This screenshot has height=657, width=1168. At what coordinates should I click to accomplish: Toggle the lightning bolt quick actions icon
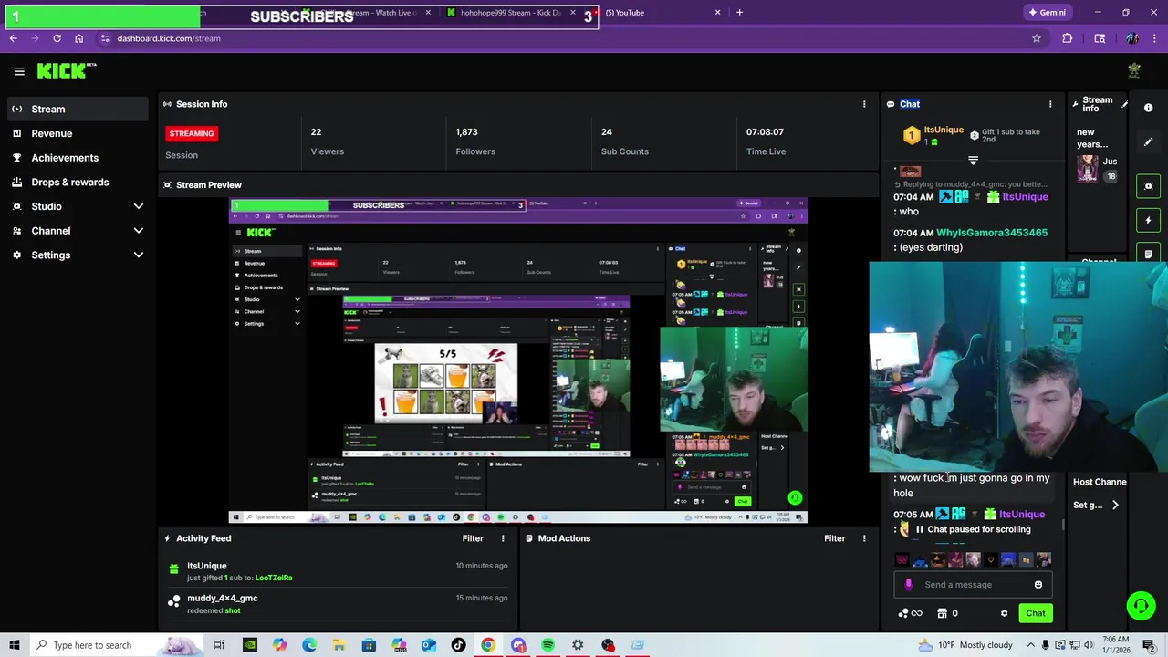click(x=1149, y=220)
